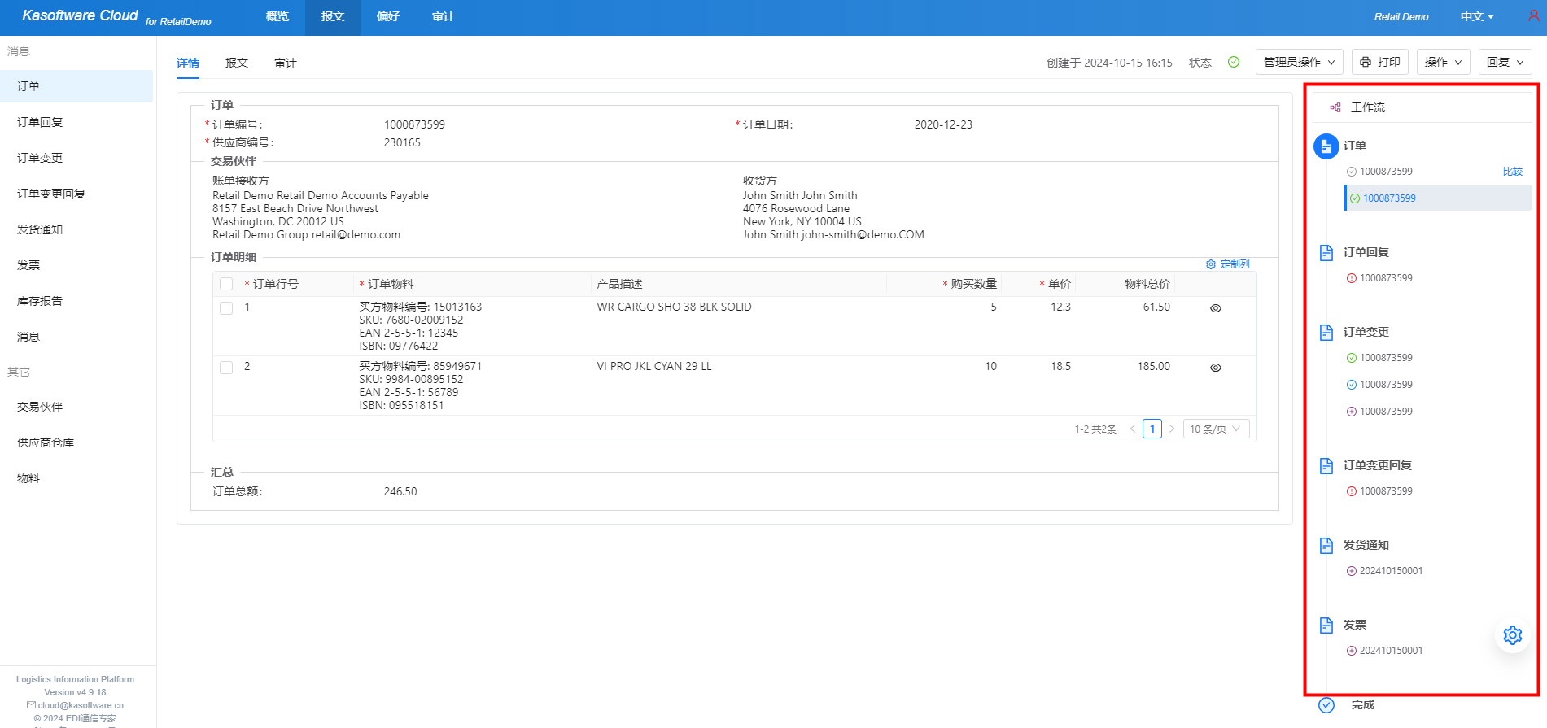Click the 订单回复 document icon in workflow
Image resolution: width=1547 pixels, height=728 pixels.
[x=1326, y=252]
